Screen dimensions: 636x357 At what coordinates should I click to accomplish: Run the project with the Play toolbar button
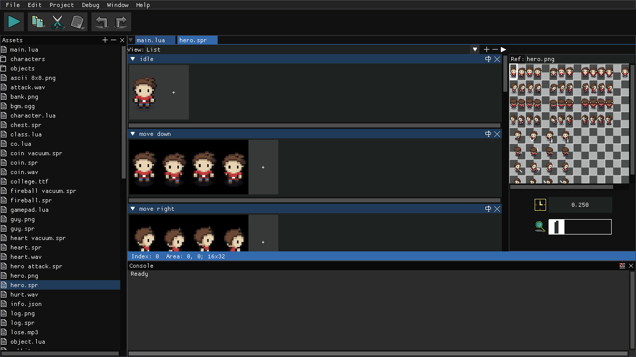(x=13, y=21)
